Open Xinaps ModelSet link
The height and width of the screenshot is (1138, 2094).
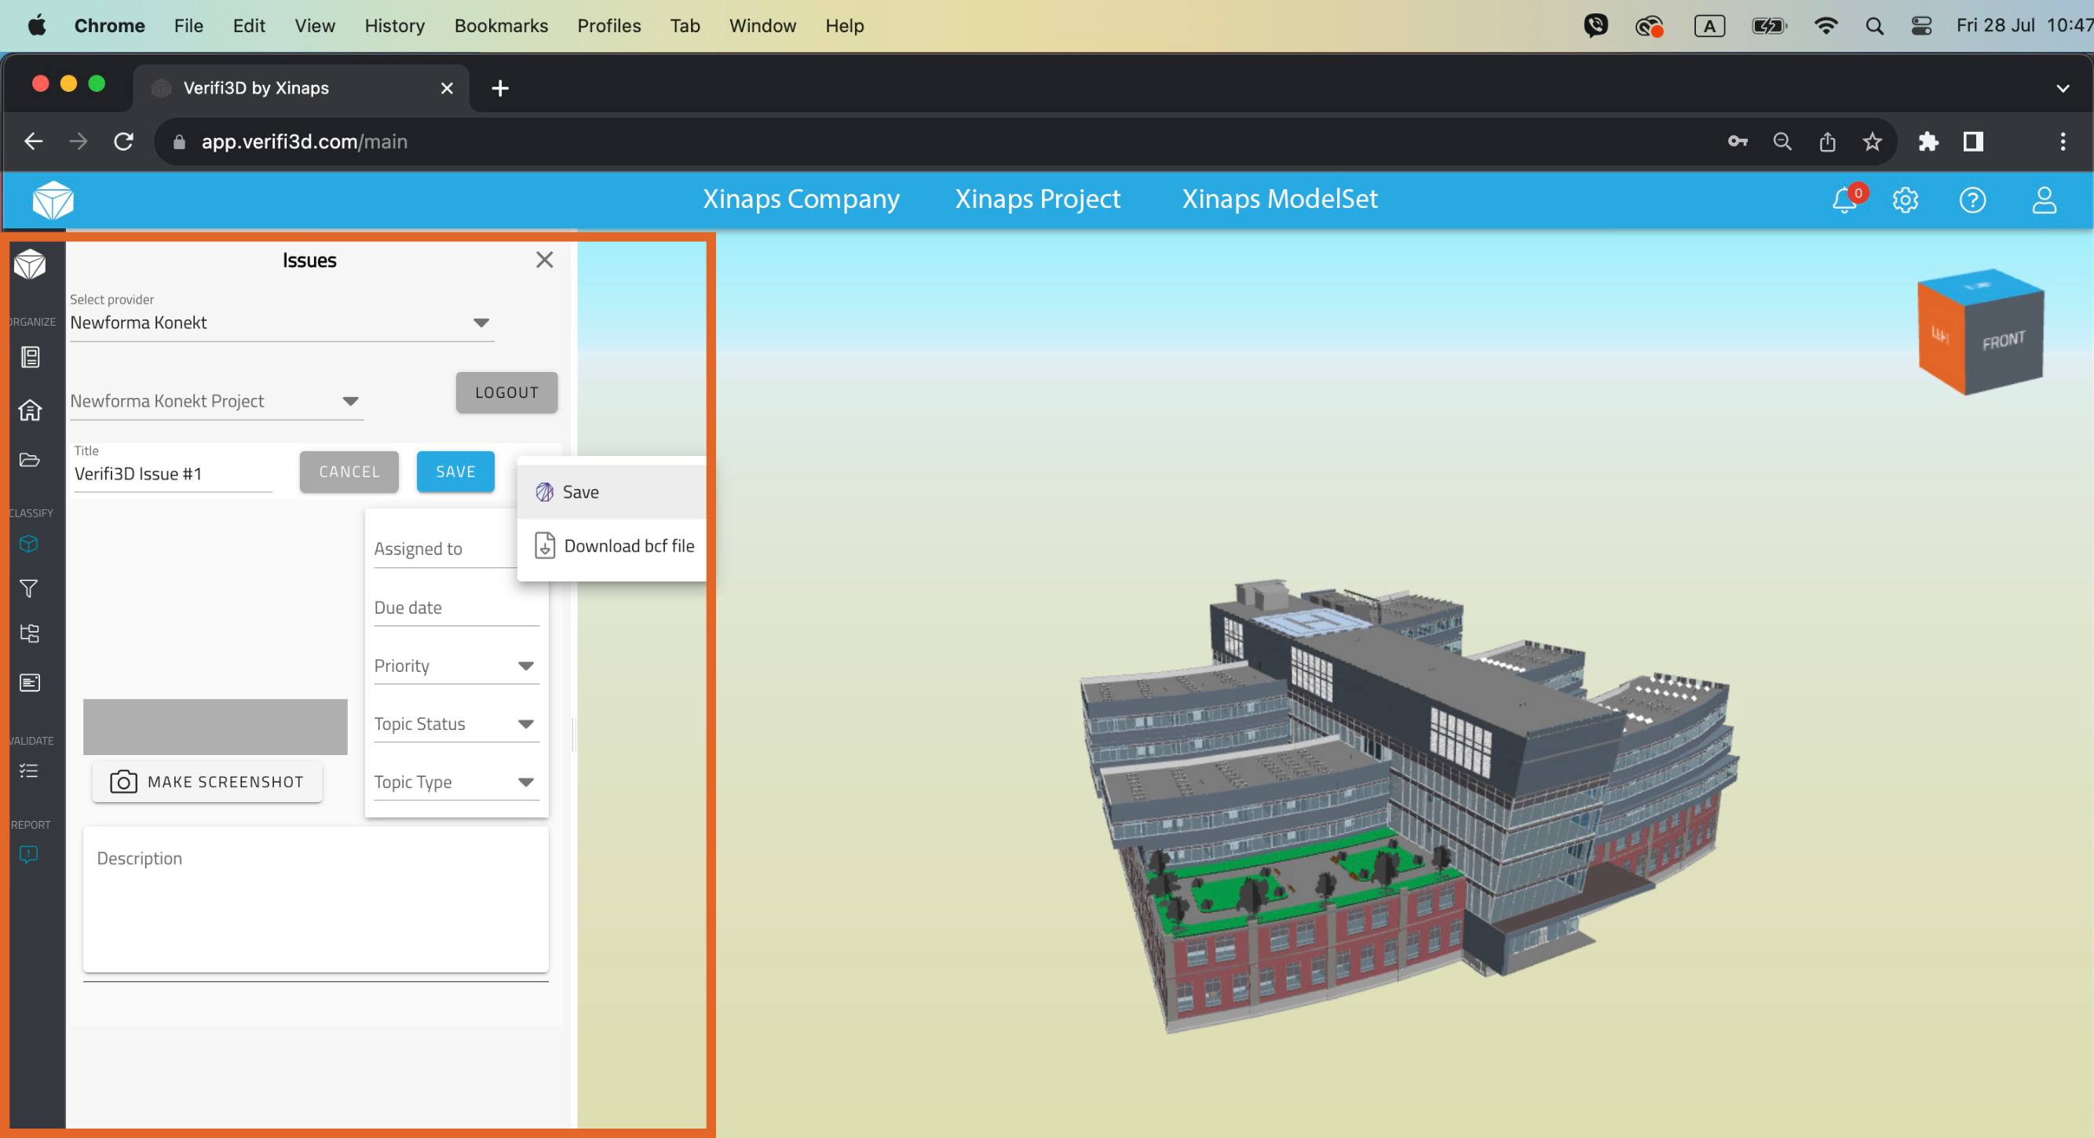tap(1280, 199)
